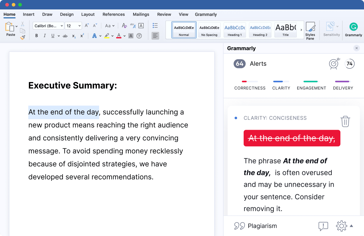Click the highlighted phrase "At the end of the day" in document

(64, 112)
